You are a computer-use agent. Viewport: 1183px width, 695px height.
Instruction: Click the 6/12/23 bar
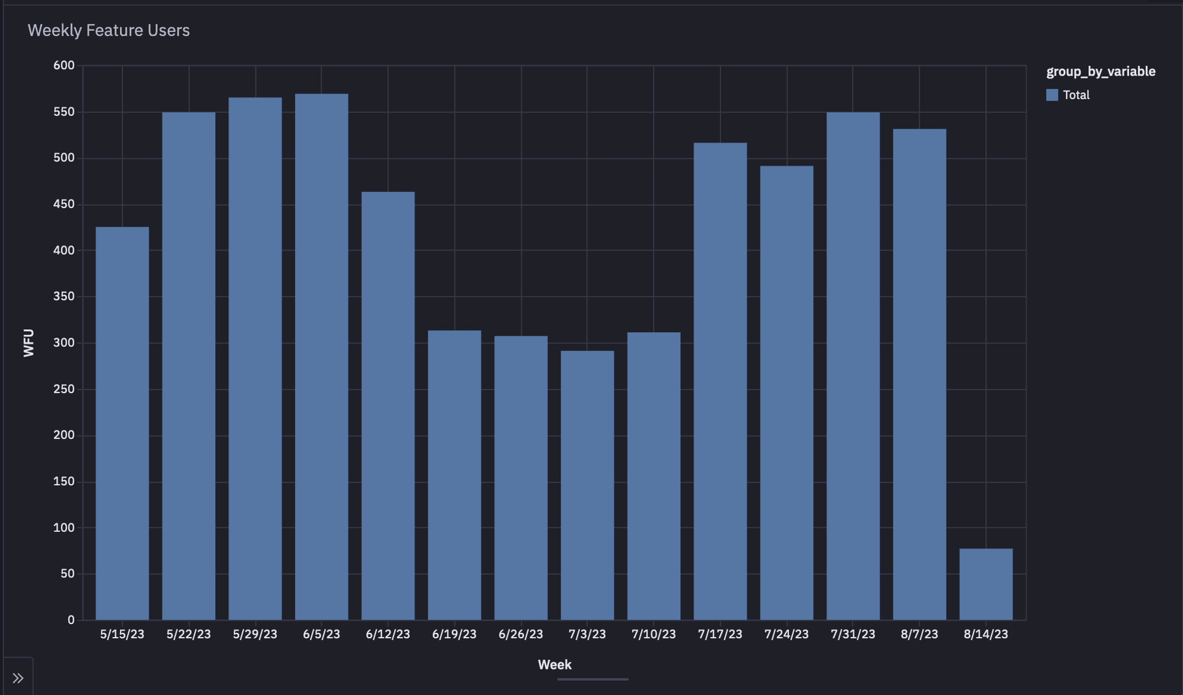coord(387,408)
